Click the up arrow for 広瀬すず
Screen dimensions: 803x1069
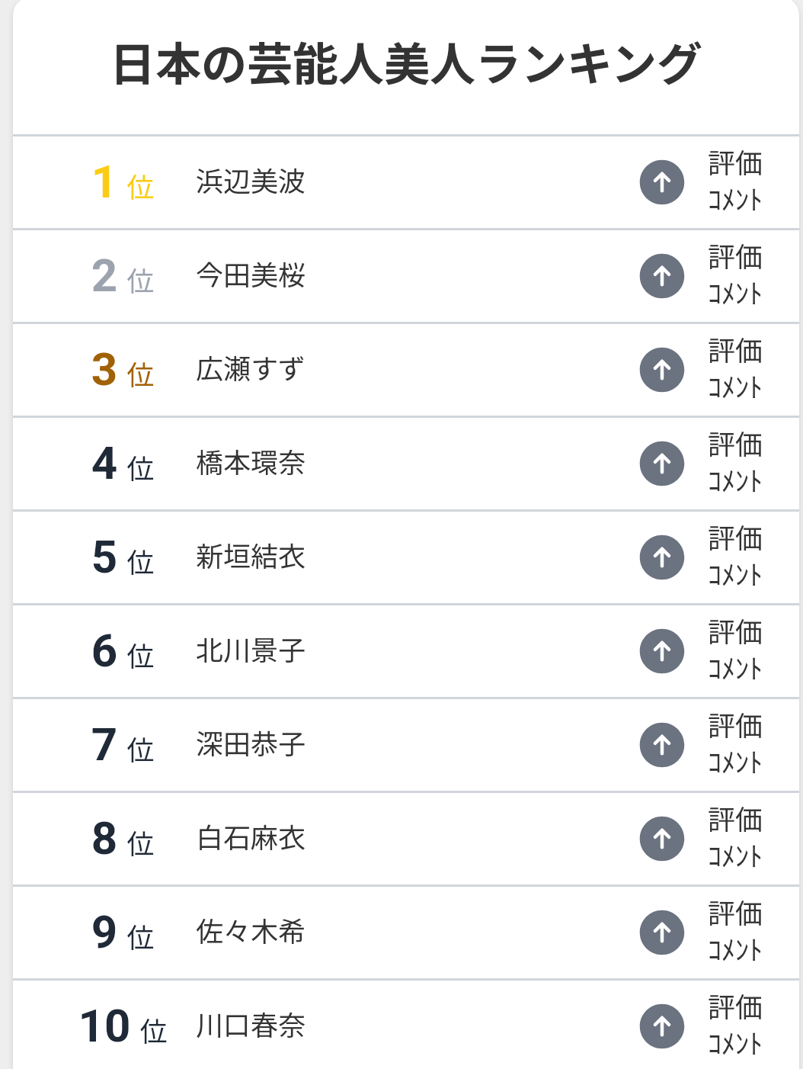point(662,370)
